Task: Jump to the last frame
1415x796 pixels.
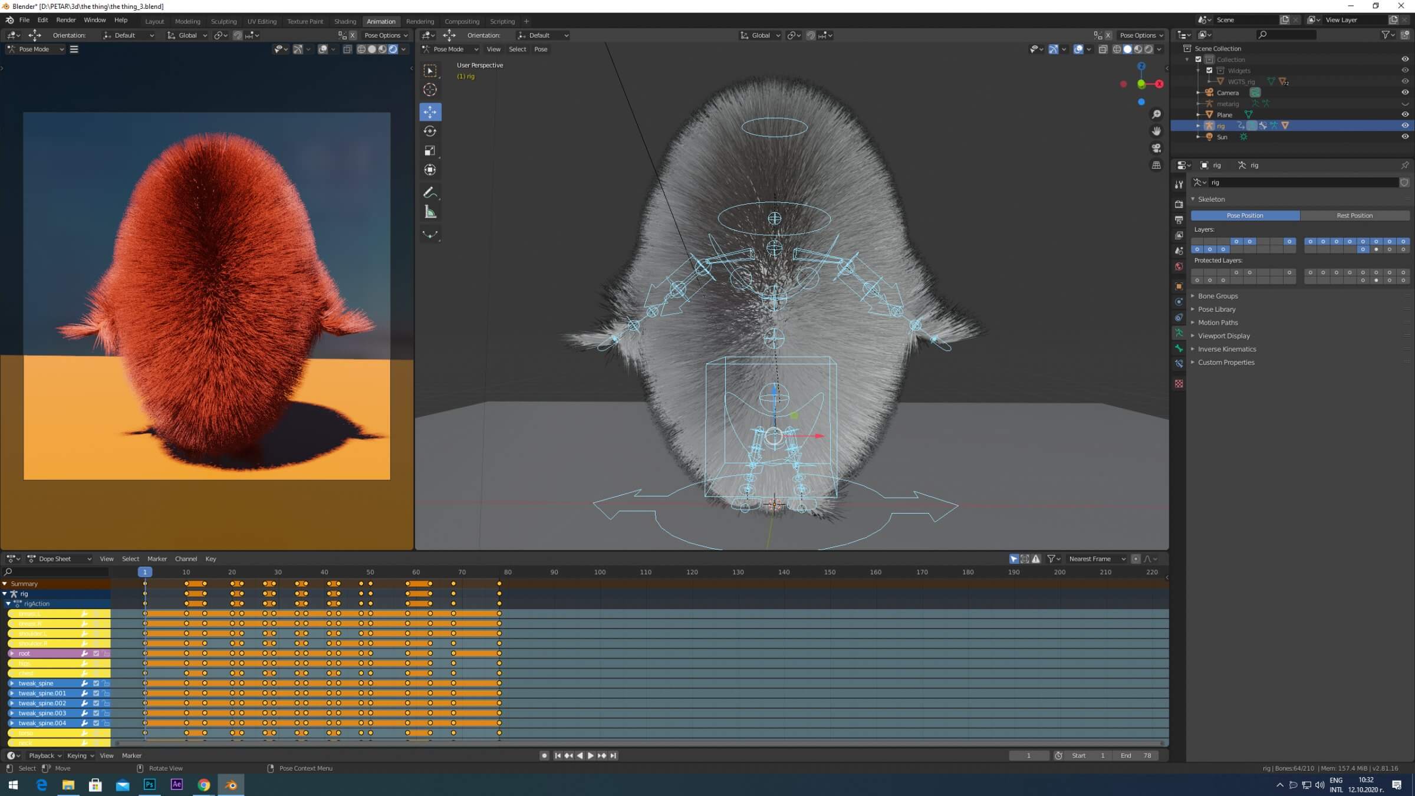Action: coord(613,755)
